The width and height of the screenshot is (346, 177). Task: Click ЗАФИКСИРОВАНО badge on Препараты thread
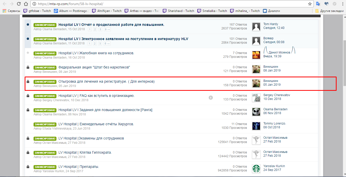tap(45, 167)
